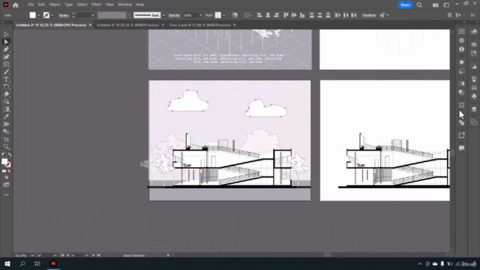This screenshot has height=270, width=480.
Task: Open Graphic Style dropdown arrow
Action: (223, 15)
